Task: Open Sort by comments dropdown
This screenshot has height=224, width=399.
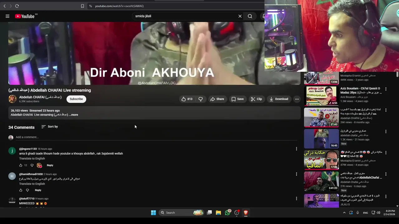Action: pos(50,127)
